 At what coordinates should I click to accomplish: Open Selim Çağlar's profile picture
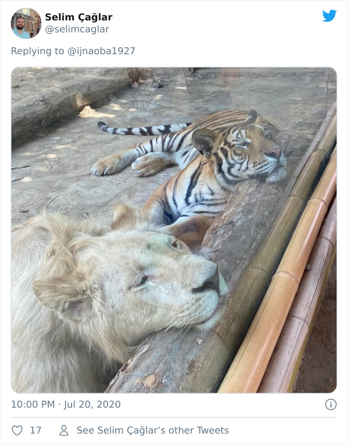(x=26, y=23)
